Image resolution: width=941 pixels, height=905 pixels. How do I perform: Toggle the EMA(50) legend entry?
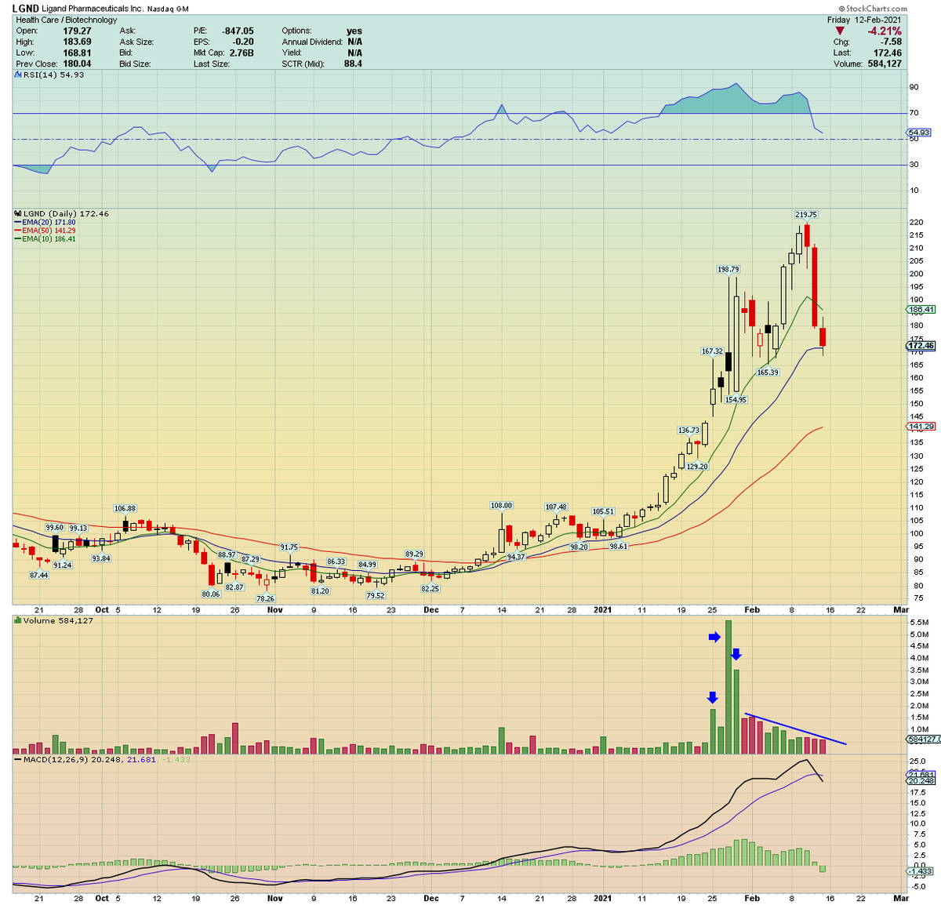pyautogui.click(x=49, y=231)
